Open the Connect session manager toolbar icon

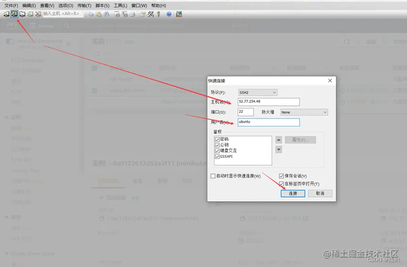7,14
